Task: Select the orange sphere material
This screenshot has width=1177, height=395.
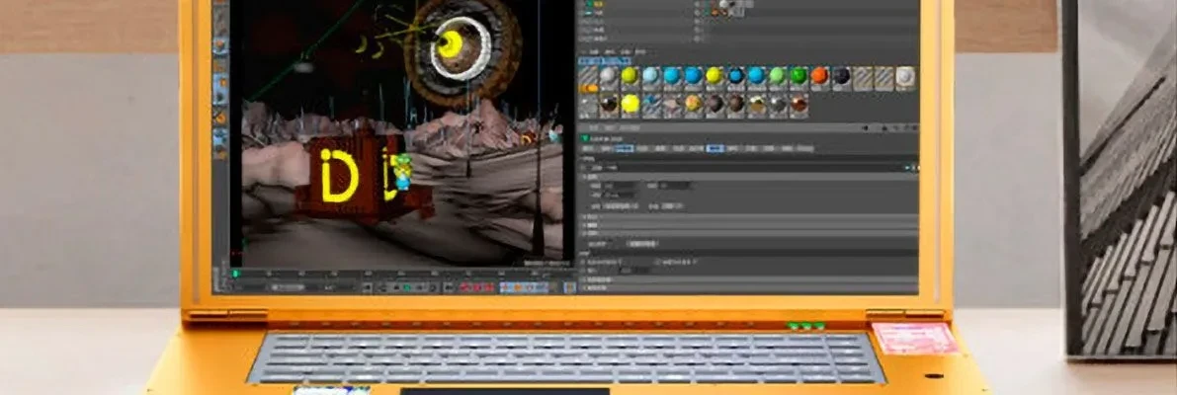Action: click(x=819, y=76)
